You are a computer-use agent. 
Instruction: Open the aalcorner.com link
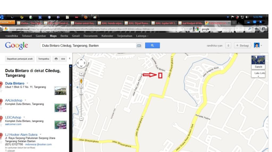coord(13,124)
